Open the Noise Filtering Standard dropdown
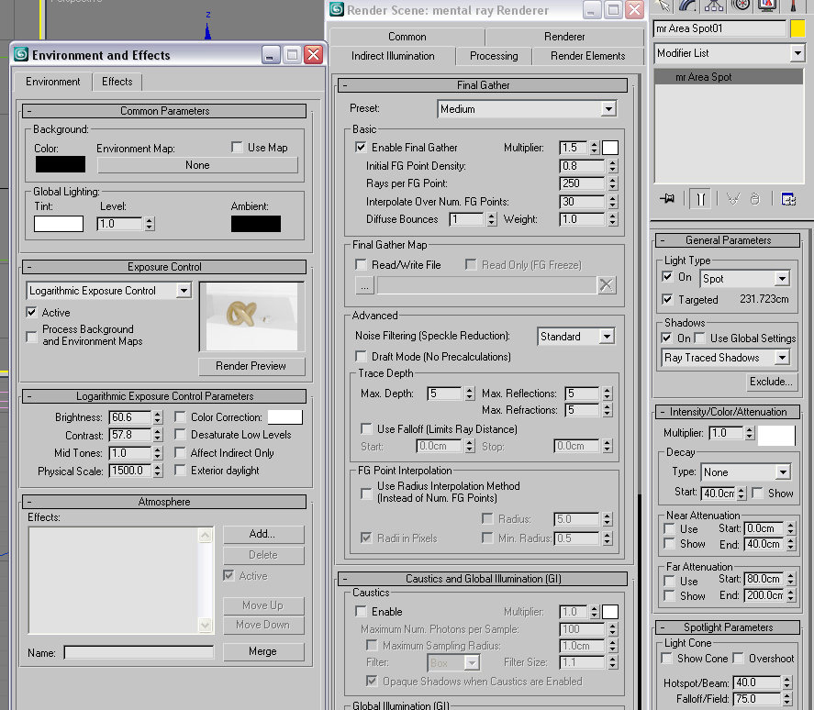 click(x=576, y=337)
